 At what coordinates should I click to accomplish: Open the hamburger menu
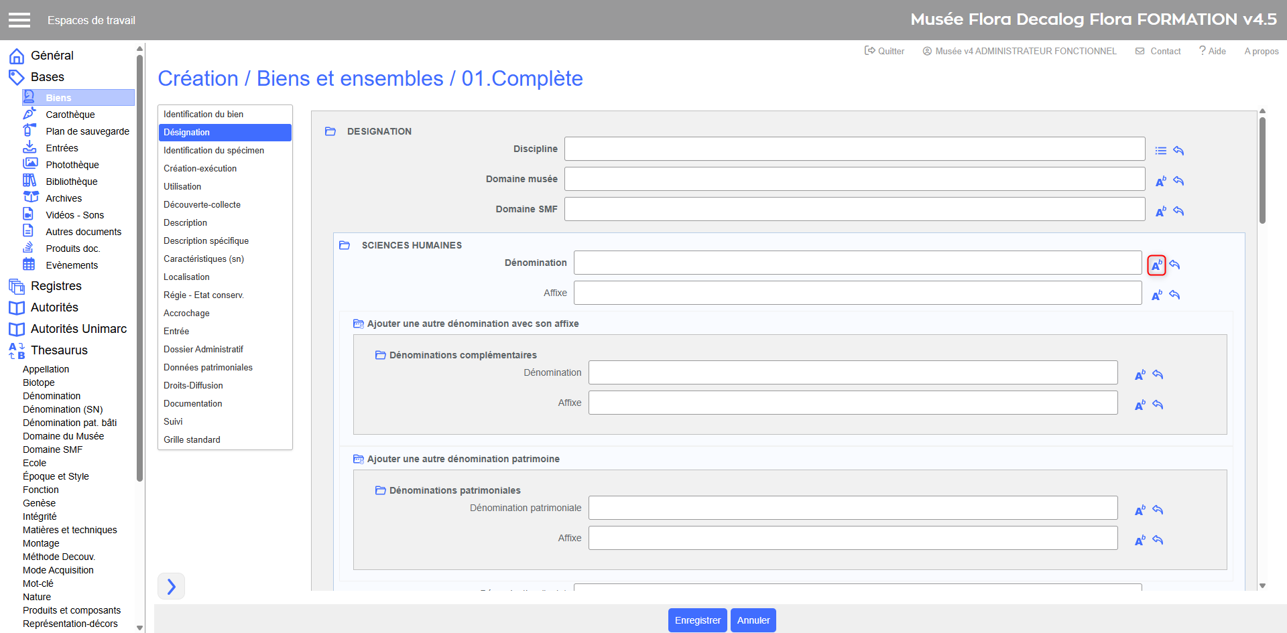[19, 20]
